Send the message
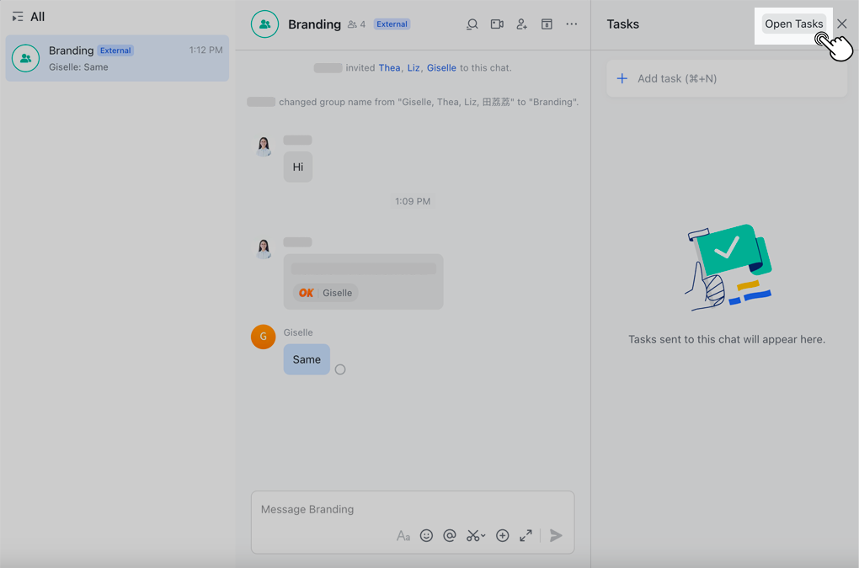859x568 pixels. 556,535
